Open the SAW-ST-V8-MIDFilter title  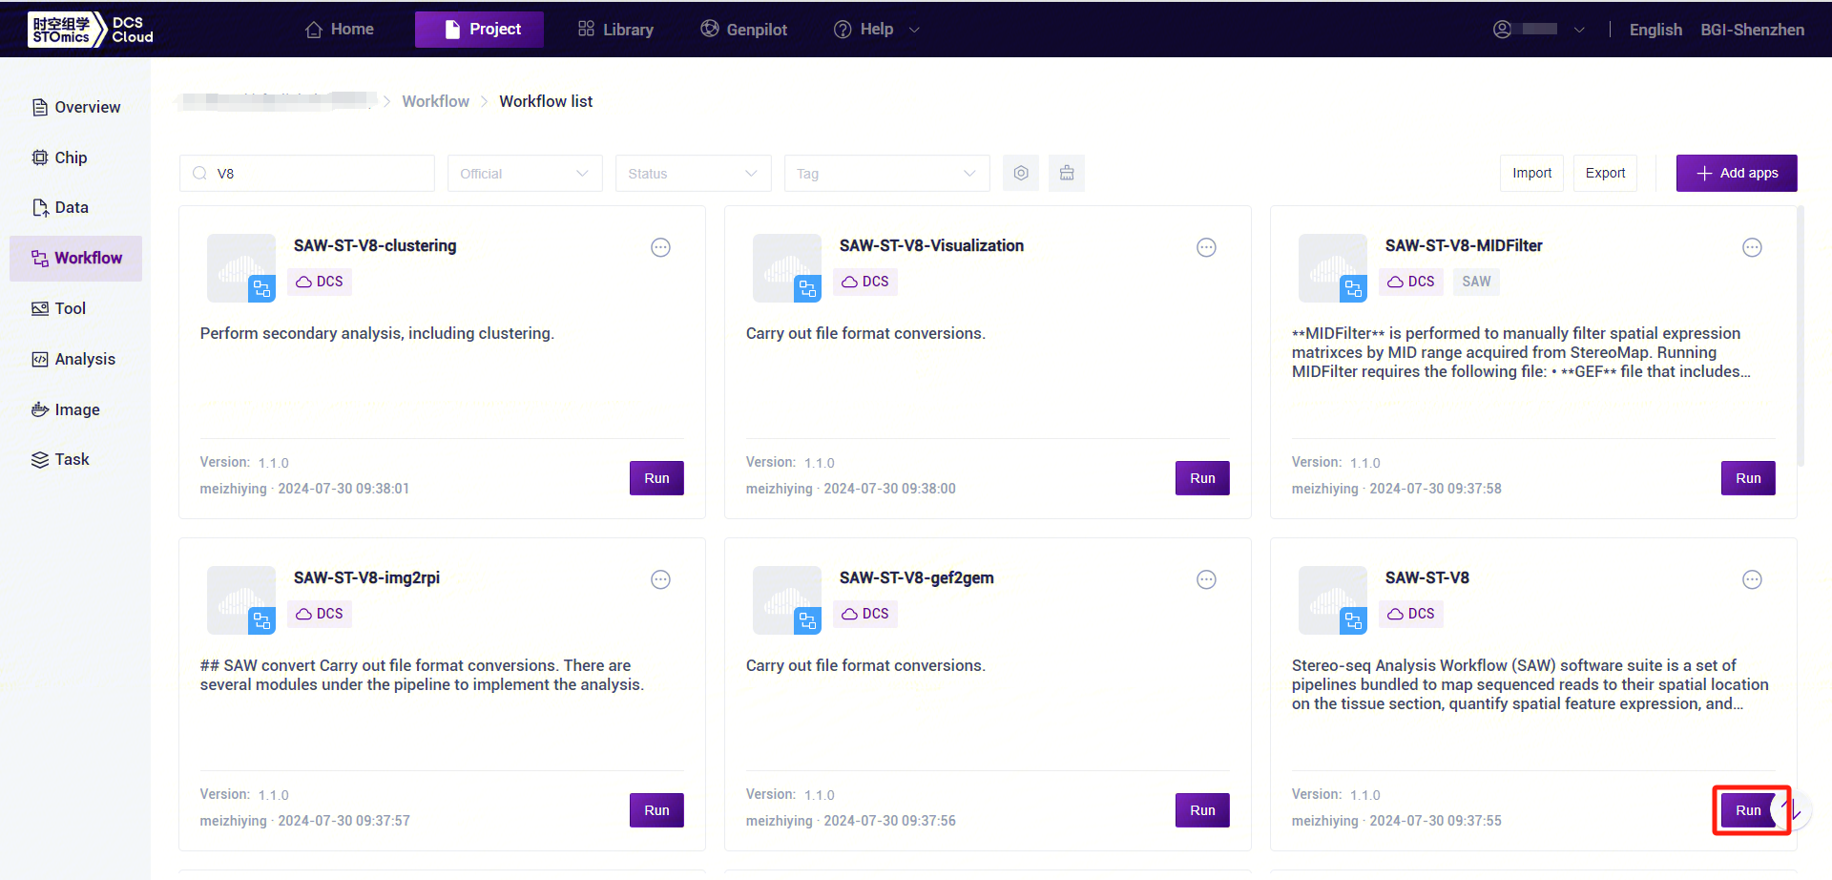(x=1464, y=245)
